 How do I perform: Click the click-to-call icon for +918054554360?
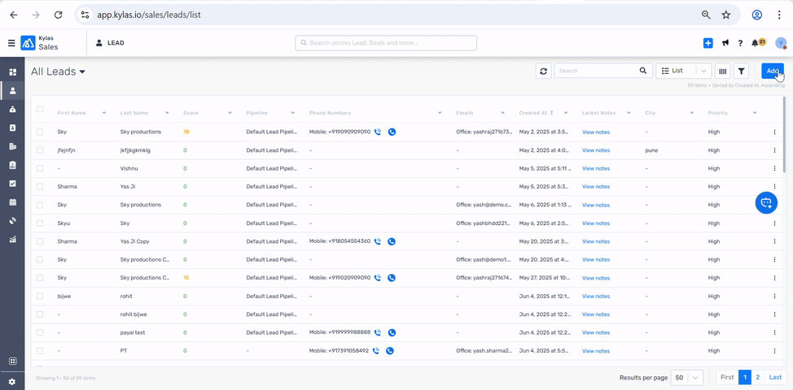(x=377, y=241)
